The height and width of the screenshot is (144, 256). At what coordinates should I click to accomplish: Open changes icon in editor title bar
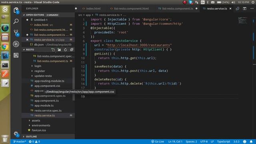(237, 8)
